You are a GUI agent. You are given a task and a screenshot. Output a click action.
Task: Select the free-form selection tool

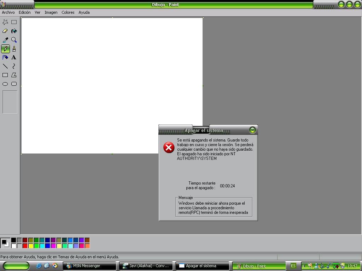5,22
